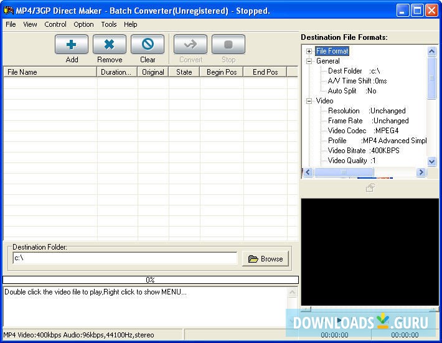The width and height of the screenshot is (442, 343).
Task: Click the End Pos column header
Action: (x=265, y=72)
